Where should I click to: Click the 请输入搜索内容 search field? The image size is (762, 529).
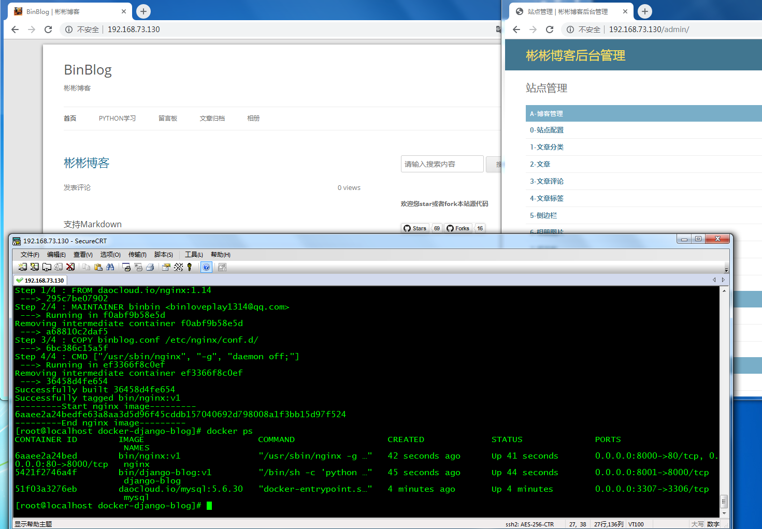coord(442,164)
